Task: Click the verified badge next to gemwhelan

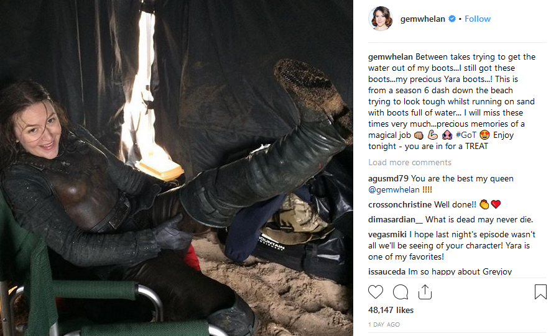Action: (452, 19)
